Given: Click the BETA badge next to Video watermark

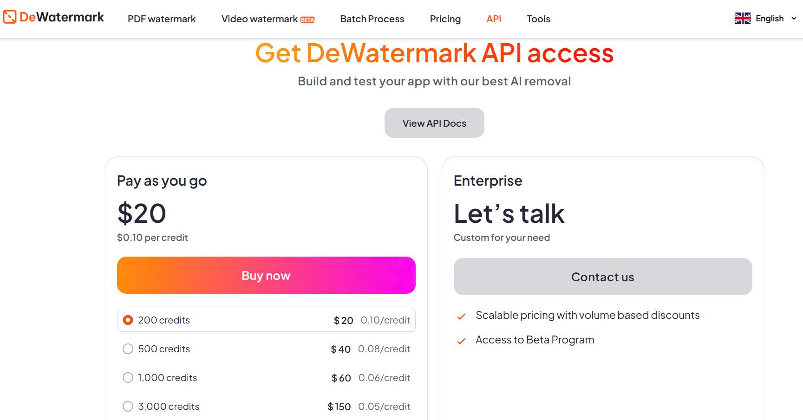Looking at the screenshot, I should tap(308, 19).
